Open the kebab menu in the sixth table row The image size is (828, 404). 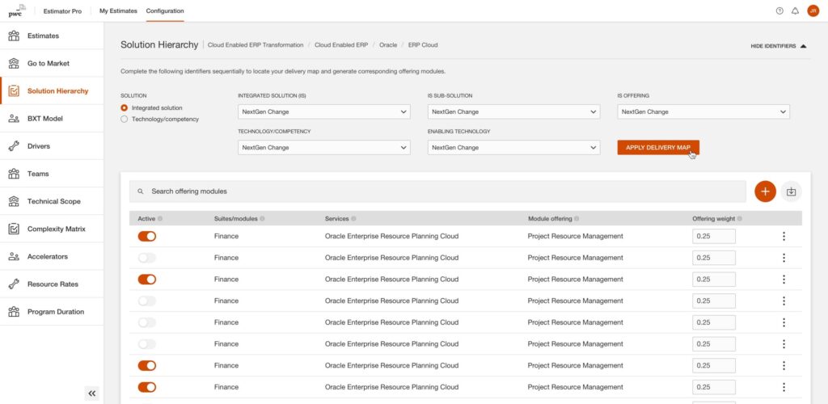(x=784, y=344)
